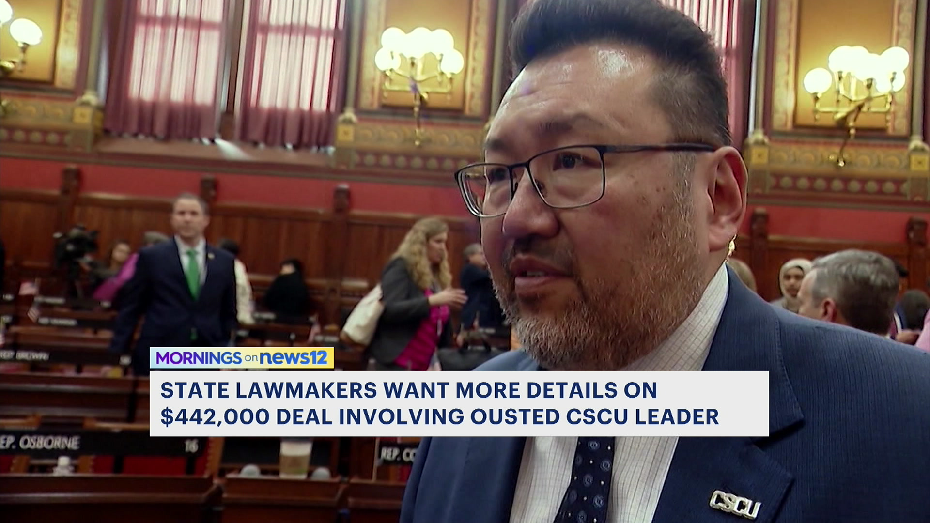Click the headline "STATE LAWMAKERS WANT MORE DETAILS ON"

(x=409, y=390)
